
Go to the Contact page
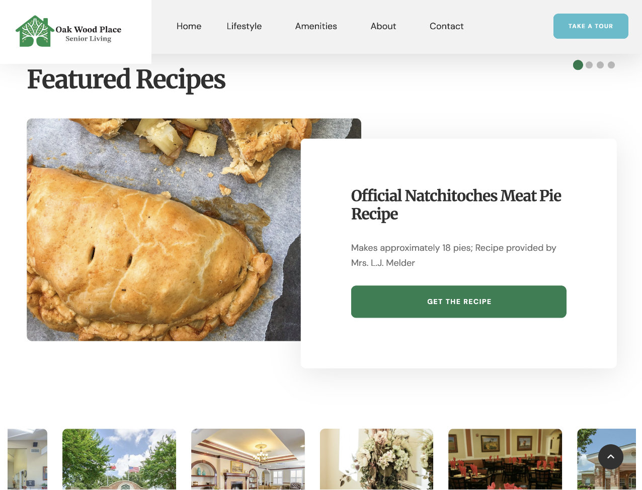click(x=446, y=26)
